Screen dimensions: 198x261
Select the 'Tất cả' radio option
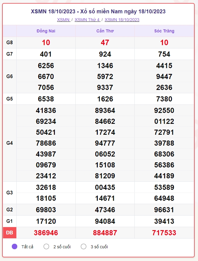[15, 246]
